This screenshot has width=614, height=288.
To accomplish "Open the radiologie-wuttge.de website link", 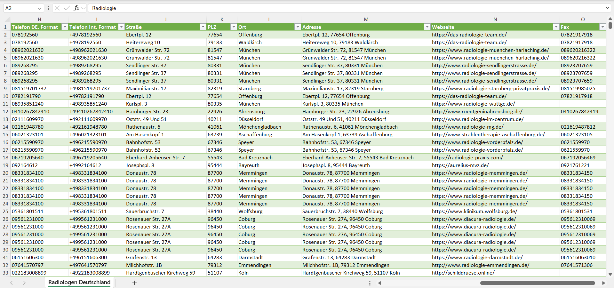I will (x=473, y=104).
